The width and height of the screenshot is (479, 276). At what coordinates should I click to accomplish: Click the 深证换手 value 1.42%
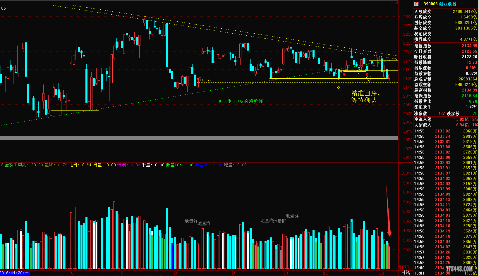point(472,107)
